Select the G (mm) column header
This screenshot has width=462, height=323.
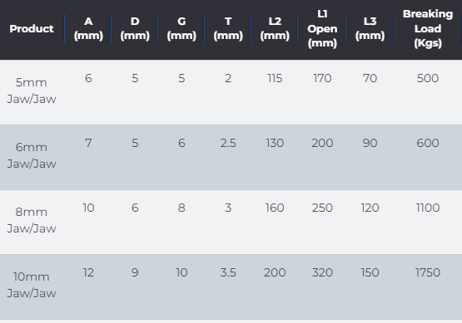[x=181, y=28]
